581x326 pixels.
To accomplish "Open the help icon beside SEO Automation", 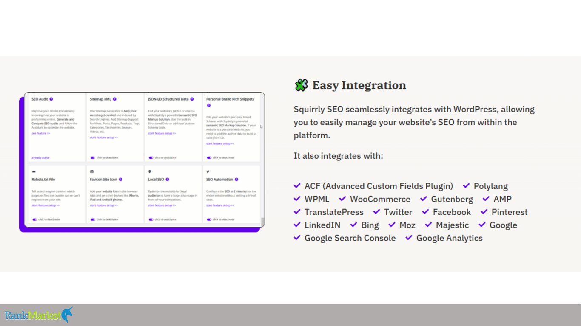I will point(236,180).
